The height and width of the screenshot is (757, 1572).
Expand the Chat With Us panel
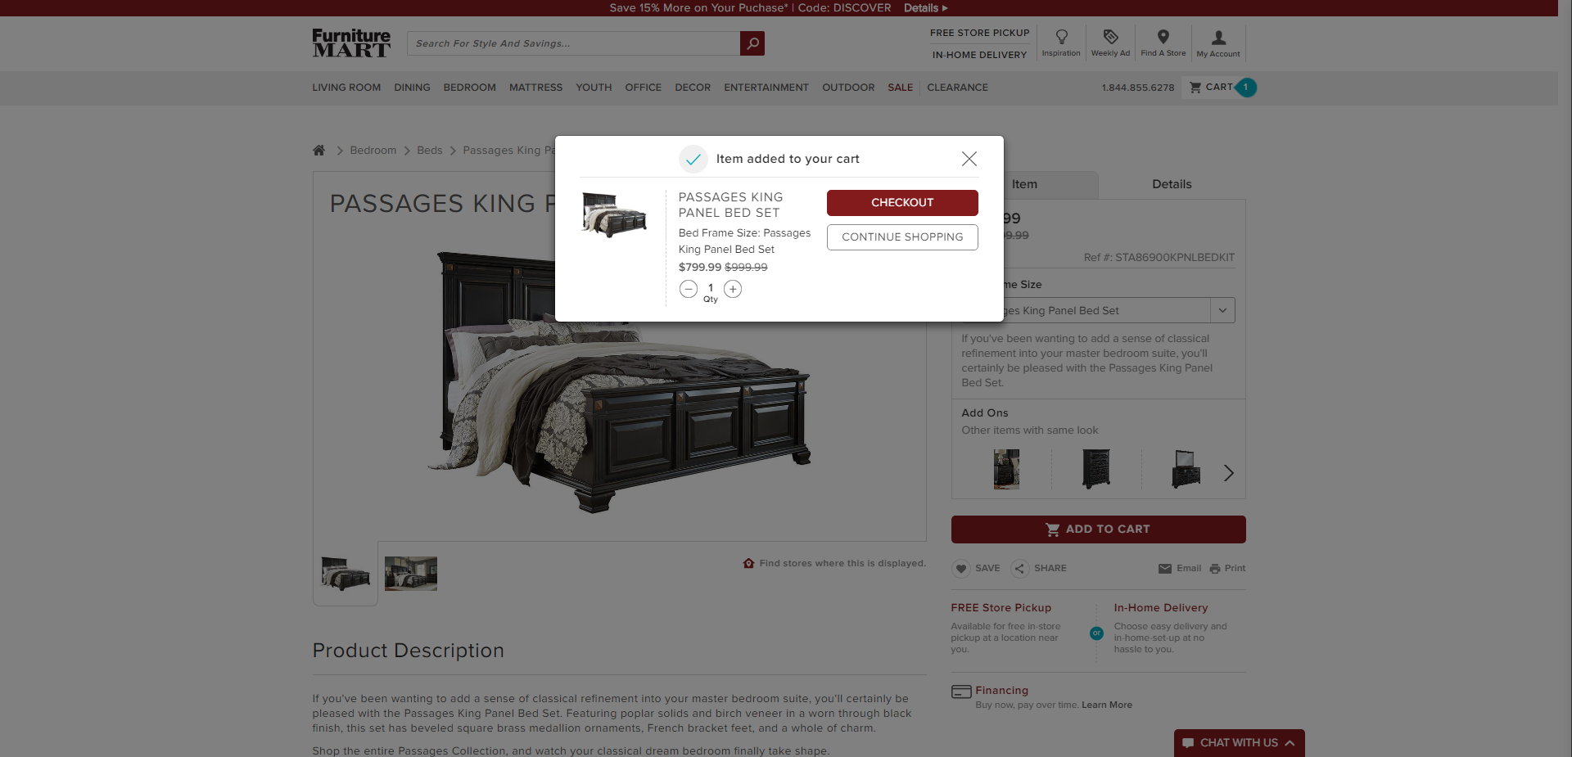[1239, 743]
